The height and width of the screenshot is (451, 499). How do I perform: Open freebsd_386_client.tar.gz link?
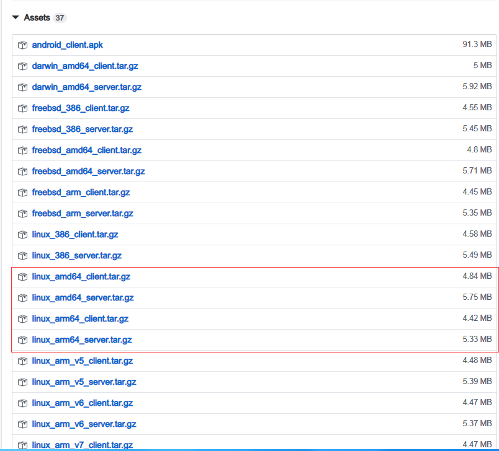(81, 108)
